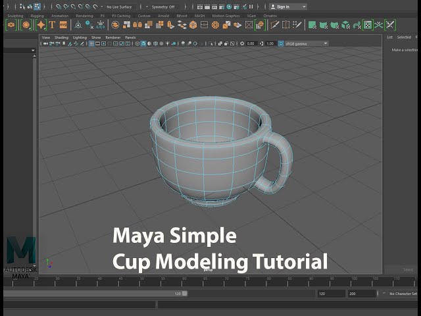Open the Show menu in viewport panel
This screenshot has width=421, height=316.
pos(96,38)
